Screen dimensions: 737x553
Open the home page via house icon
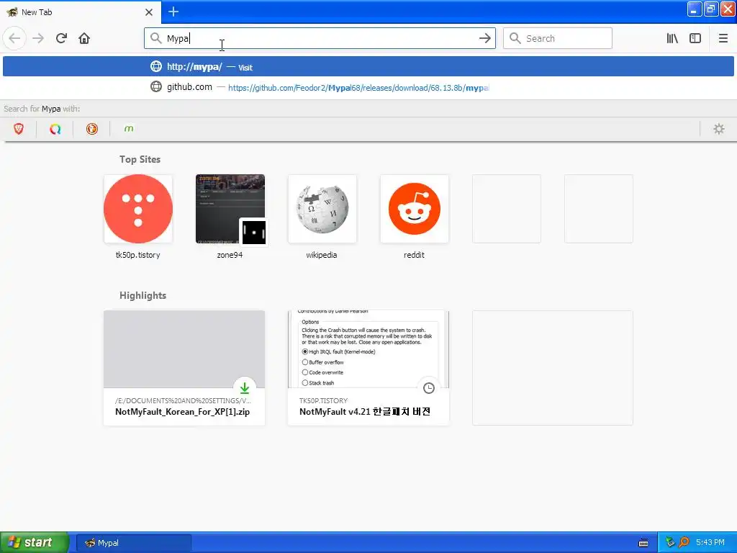(x=84, y=38)
